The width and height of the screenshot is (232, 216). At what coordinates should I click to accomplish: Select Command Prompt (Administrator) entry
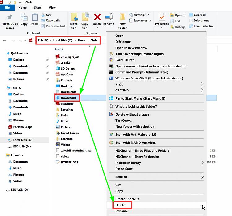[156, 72]
